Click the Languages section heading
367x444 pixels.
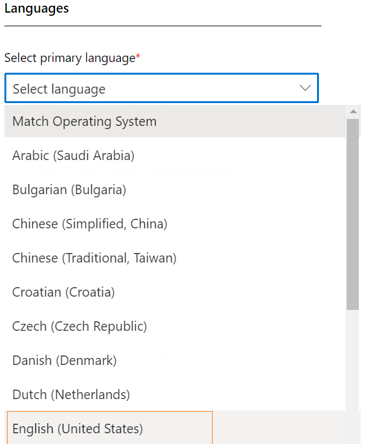point(37,8)
